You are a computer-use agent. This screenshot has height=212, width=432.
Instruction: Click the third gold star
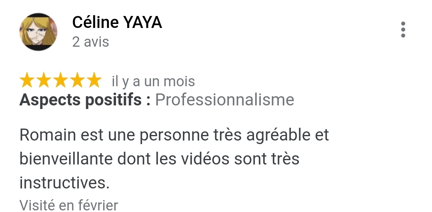61,80
